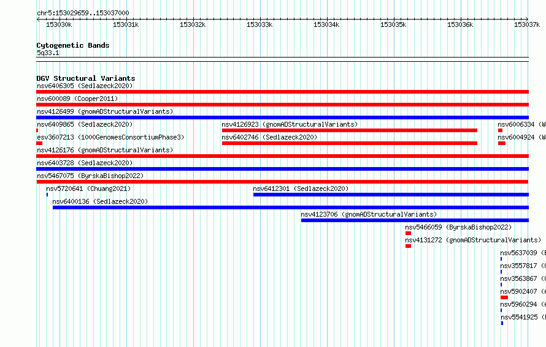Click the nsv5960294 variant label
This screenshot has height=347, width=546.
coord(523,304)
